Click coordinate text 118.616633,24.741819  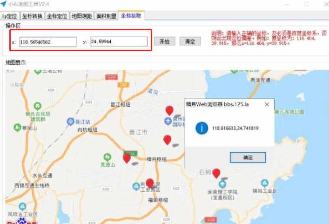[x=235, y=128]
